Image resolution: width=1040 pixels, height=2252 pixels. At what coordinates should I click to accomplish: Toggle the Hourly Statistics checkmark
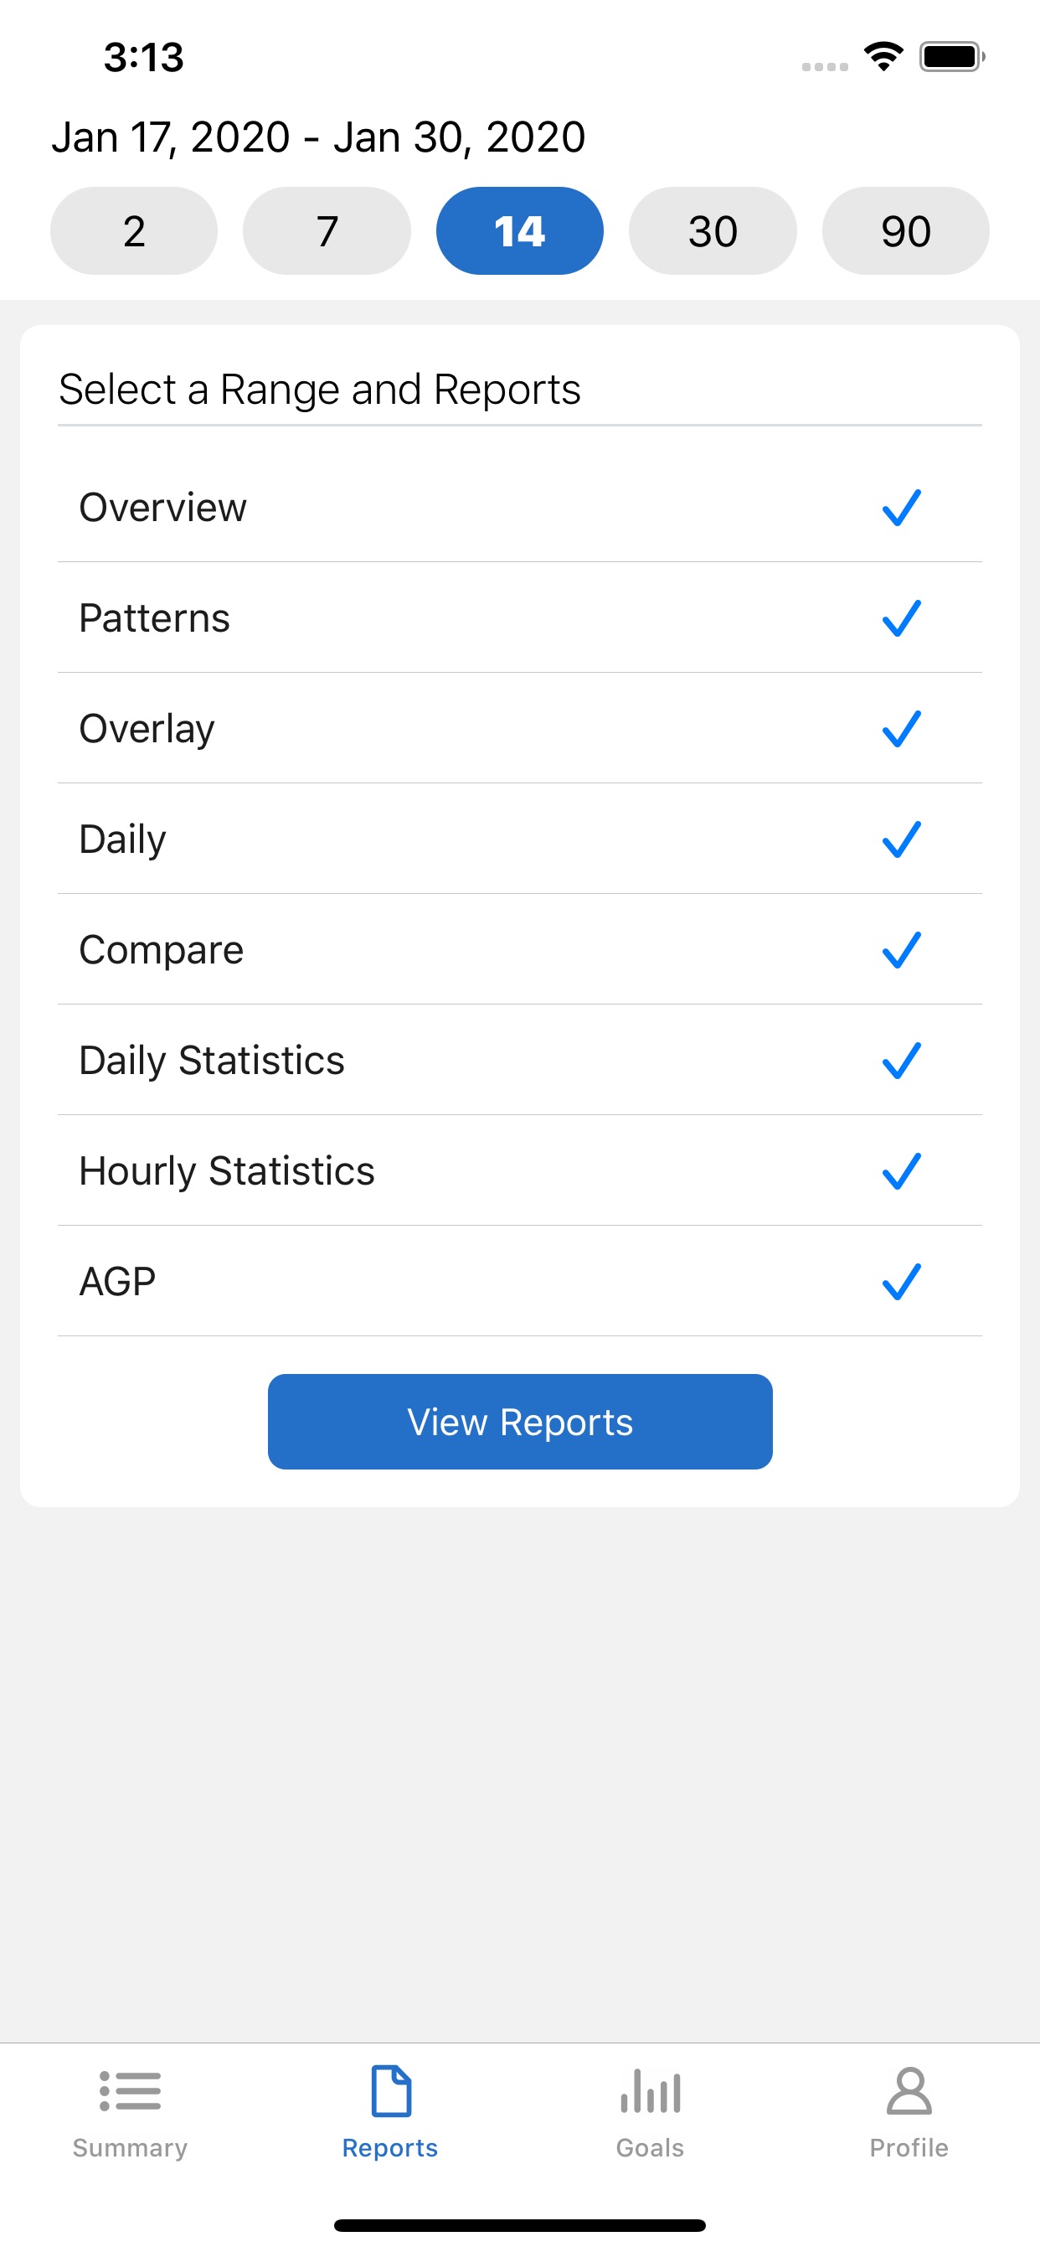(901, 1171)
